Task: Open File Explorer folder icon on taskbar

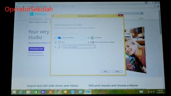Action: pos(28,92)
